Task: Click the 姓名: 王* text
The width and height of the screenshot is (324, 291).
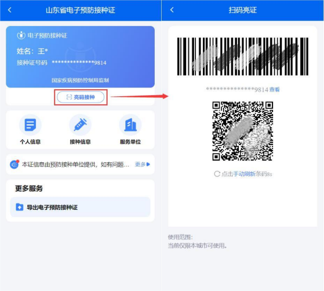Action: pyautogui.click(x=32, y=51)
